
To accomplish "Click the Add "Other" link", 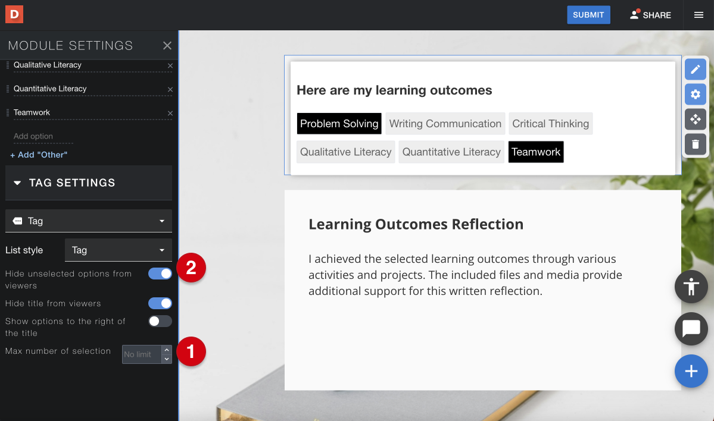I will click(39, 155).
